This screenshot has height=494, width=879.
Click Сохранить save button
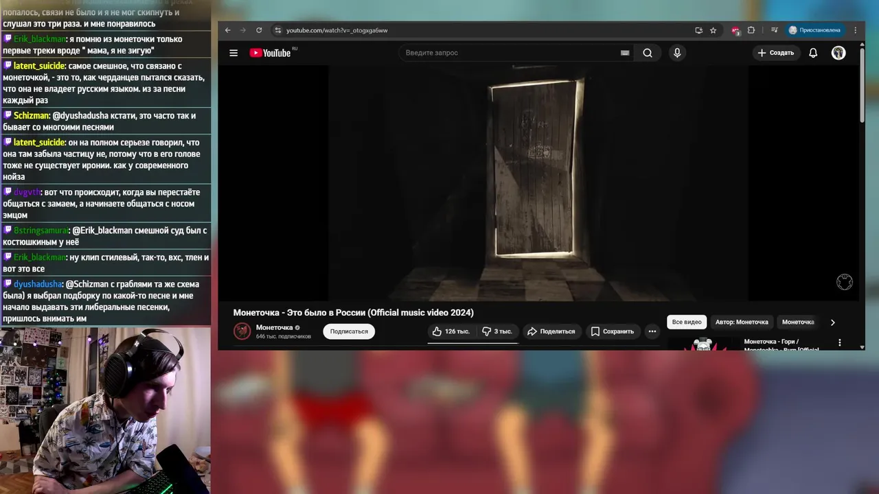(613, 331)
